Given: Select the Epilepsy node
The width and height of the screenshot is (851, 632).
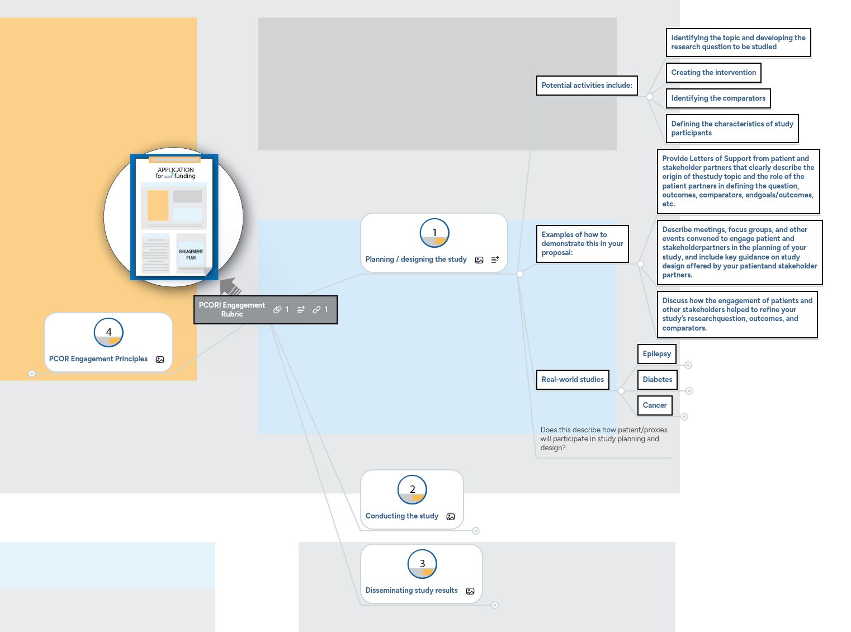Looking at the screenshot, I should [x=657, y=354].
